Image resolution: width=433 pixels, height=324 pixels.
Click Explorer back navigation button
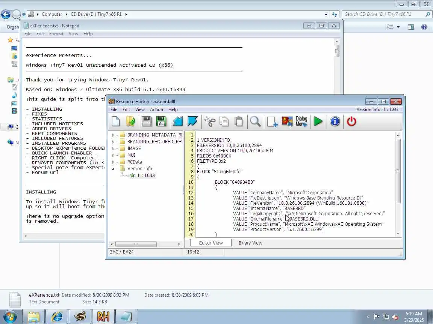click(6, 14)
